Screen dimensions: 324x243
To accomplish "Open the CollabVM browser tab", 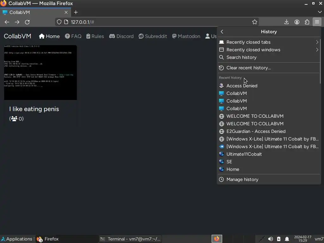I will coord(35,12).
